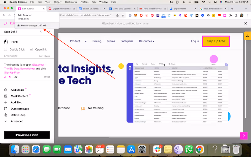Open Slack from the Dock

[157, 149]
